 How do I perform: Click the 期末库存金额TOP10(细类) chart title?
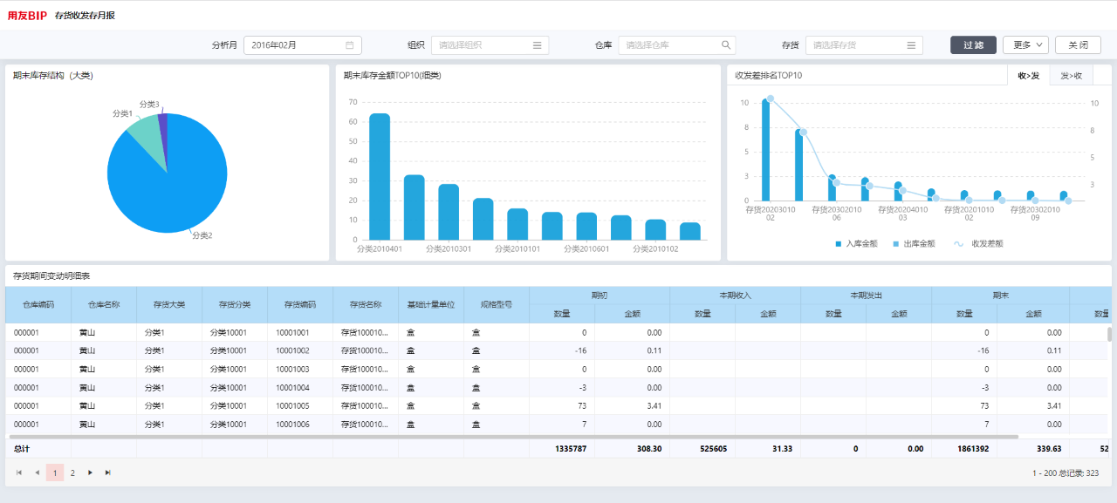click(393, 76)
